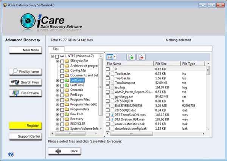Go Back to the previous step
This screenshot has width=227, height=161.
click(65, 151)
